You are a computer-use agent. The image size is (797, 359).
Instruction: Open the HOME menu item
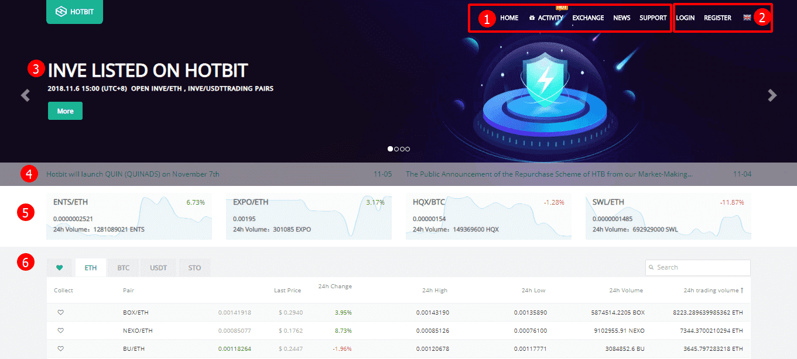[509, 18]
